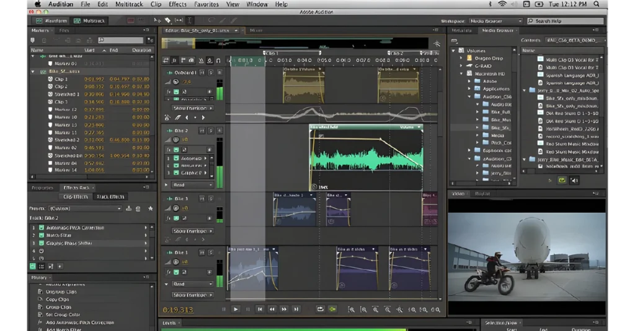Toggle power for Notch Filter effect

coord(42,235)
